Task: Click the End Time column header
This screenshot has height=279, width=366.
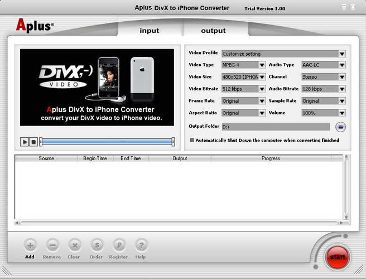Action: click(131, 158)
